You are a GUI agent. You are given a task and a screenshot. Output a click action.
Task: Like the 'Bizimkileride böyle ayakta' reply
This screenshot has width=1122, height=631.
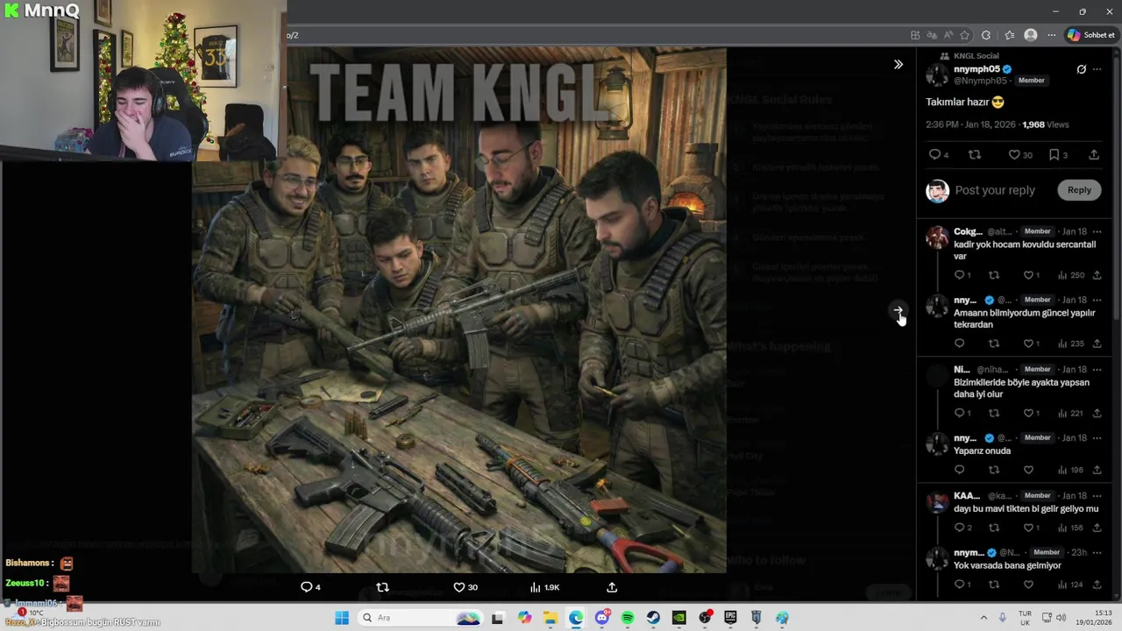coord(1028,413)
